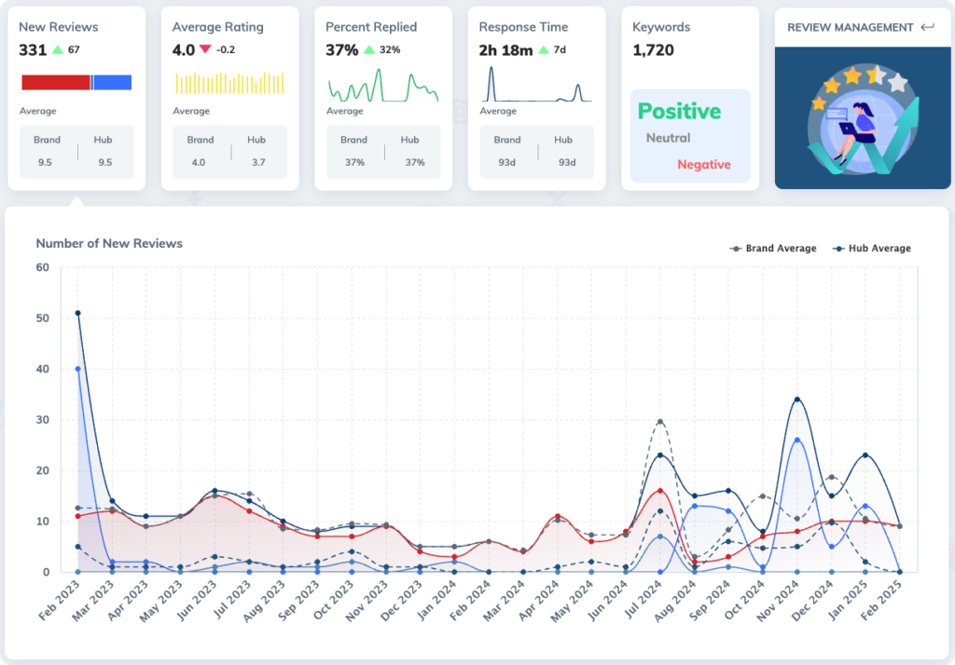Screen dimensions: 955x665
Task: Click the Positive keyword sentiment
Action: pos(679,112)
